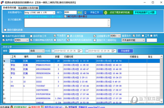
Task: Enable 粘贴方式 checkbox
Action: tap(55, 40)
